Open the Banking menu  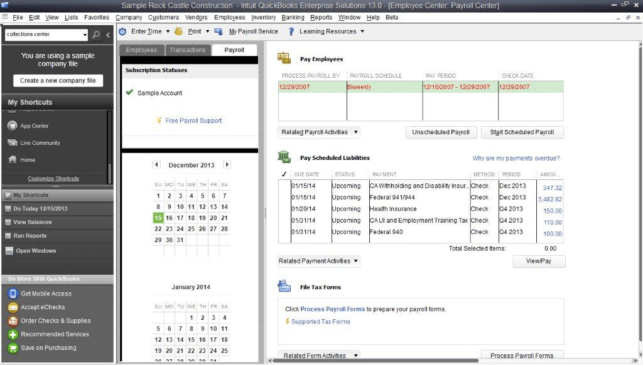point(293,18)
